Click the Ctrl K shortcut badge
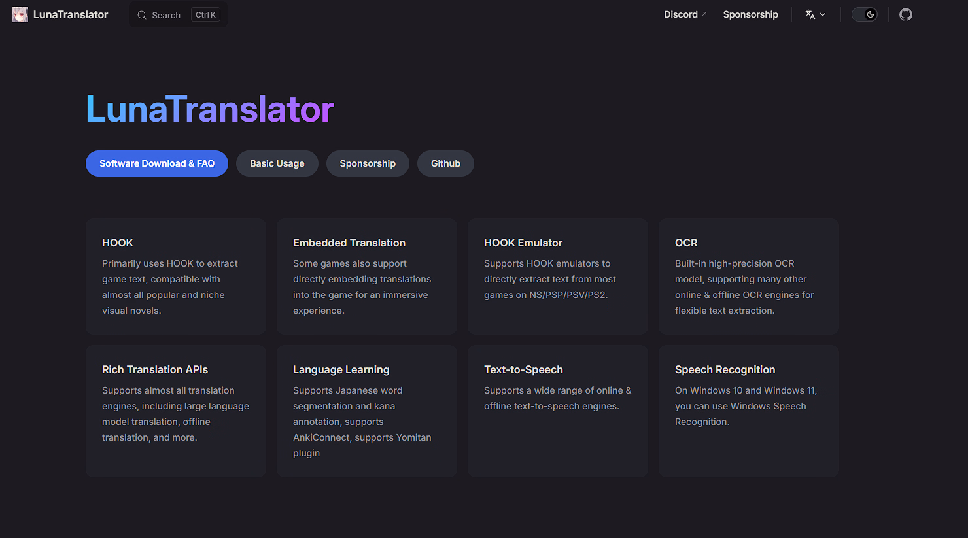The width and height of the screenshot is (968, 538). pos(205,15)
